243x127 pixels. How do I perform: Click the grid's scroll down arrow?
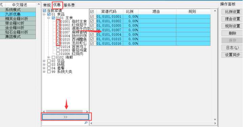tap(215, 119)
